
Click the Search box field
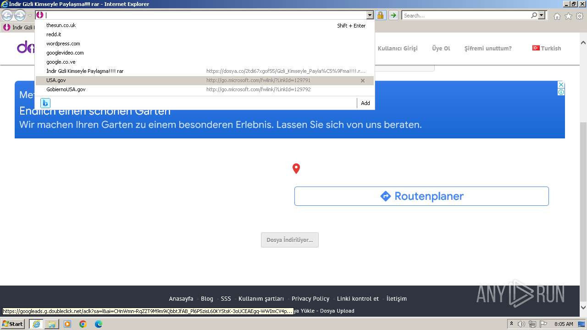pyautogui.click(x=466, y=15)
